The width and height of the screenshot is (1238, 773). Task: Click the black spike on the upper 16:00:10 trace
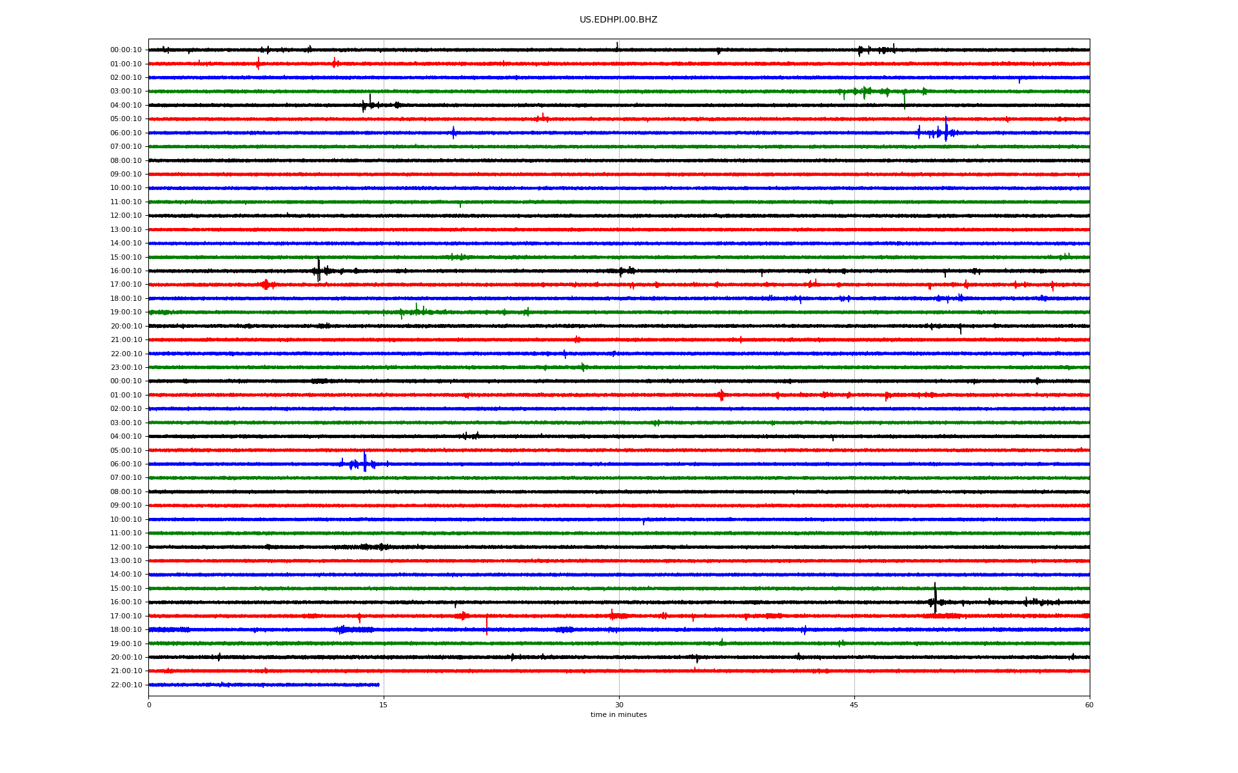coord(319,270)
